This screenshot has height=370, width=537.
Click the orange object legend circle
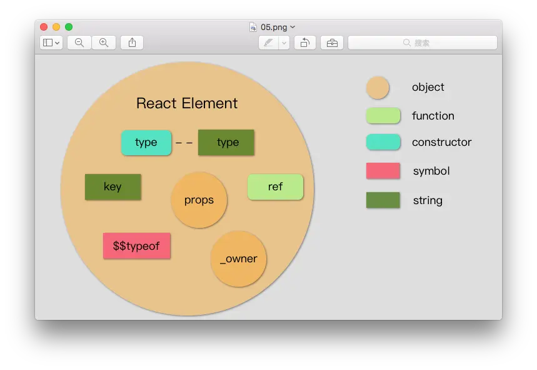point(378,88)
